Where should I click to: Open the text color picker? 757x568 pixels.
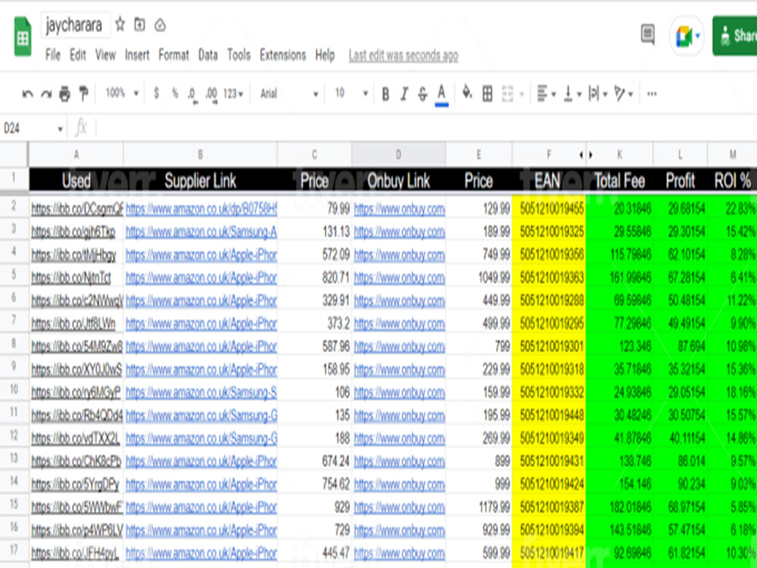click(x=441, y=95)
